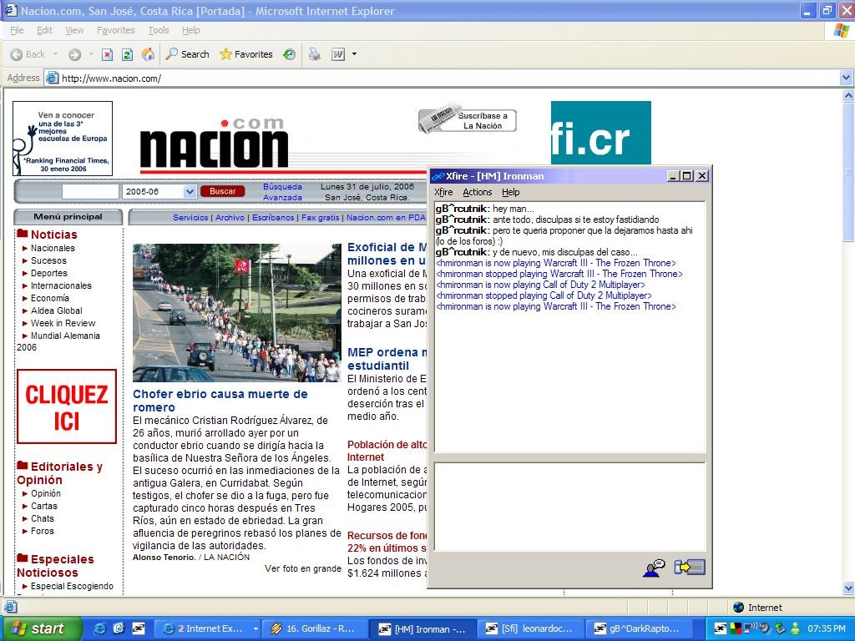Click the Xfire send file arrow icon
Viewport: 855px width, 641px height.
pyautogui.click(x=689, y=568)
